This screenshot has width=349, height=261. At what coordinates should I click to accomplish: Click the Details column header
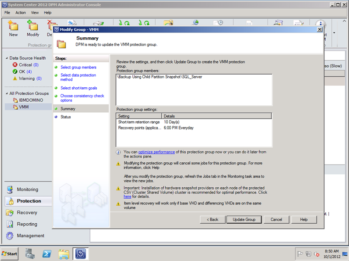pyautogui.click(x=217, y=116)
